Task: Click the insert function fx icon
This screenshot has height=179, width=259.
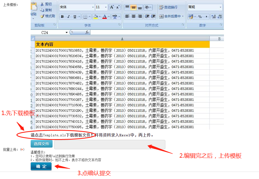Action: tap(87, 32)
